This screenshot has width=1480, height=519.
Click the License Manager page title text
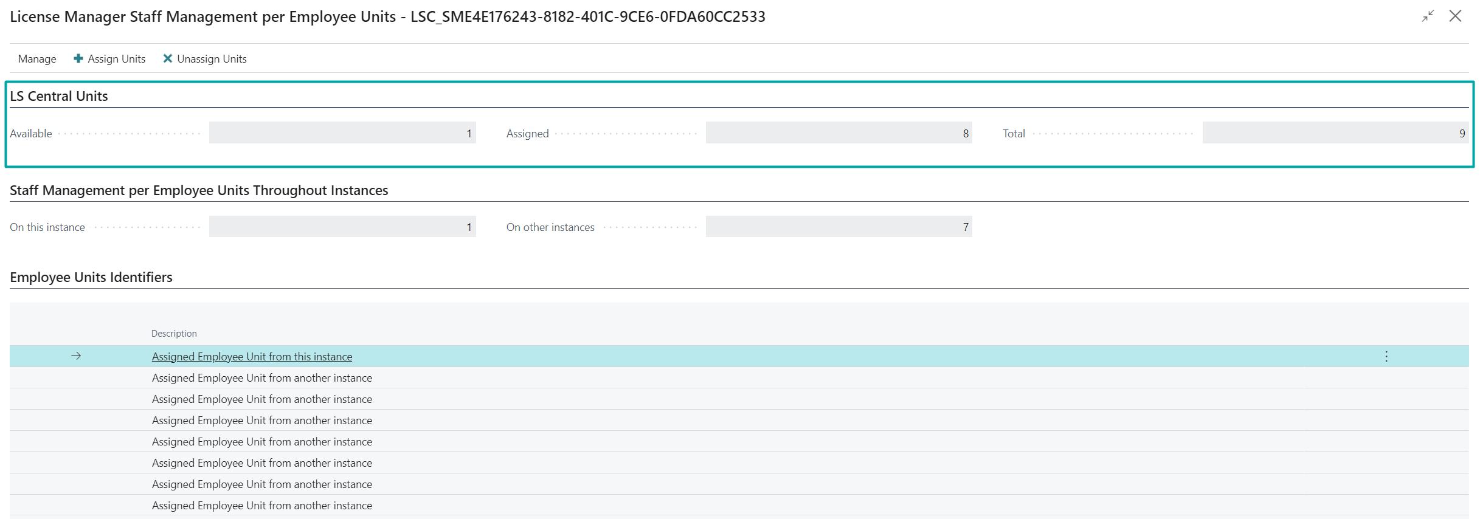387,16
